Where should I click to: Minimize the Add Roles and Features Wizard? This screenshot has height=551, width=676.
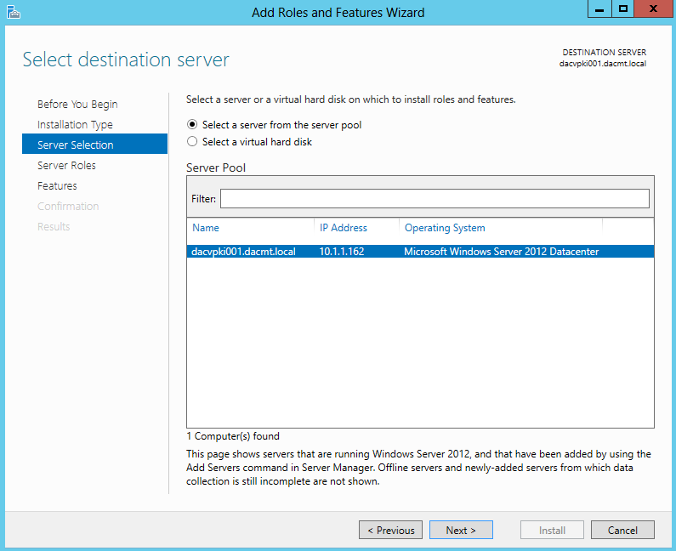[x=599, y=9]
